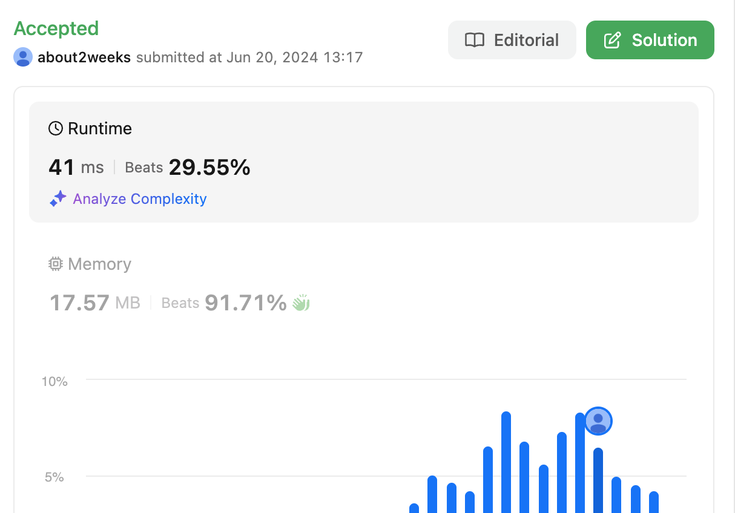Screen dimensions: 735x513
Task: Click the 17.57 MB memory value
Action: coord(94,302)
